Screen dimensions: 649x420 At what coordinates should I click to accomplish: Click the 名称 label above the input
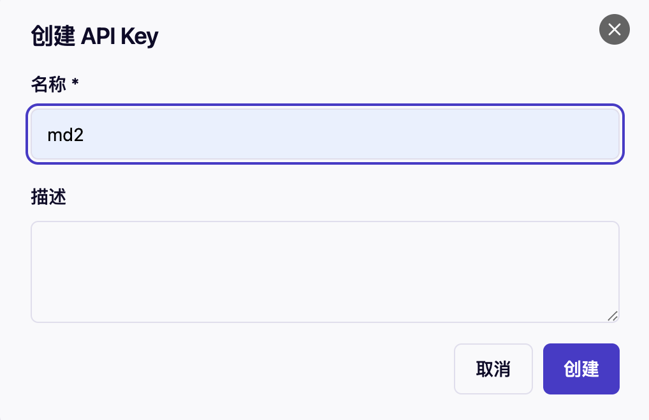tap(48, 84)
